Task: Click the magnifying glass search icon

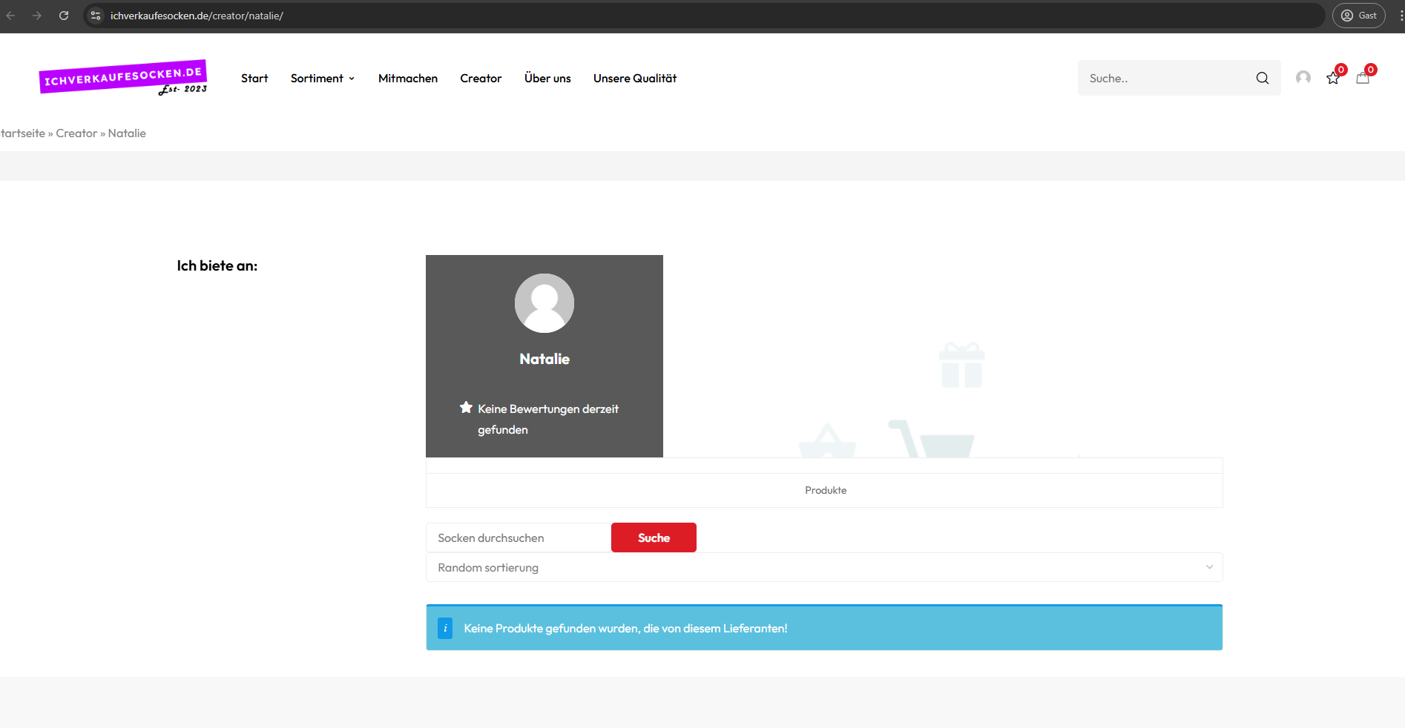Action: coord(1262,78)
